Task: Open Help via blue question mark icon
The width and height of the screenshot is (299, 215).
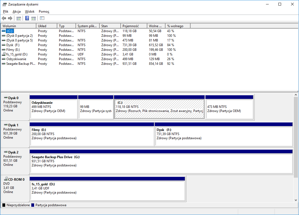Action: (27, 18)
